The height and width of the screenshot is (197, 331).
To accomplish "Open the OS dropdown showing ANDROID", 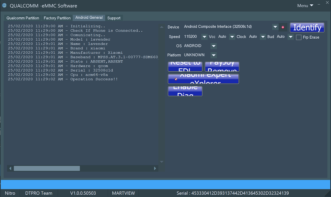I will [x=214, y=46].
